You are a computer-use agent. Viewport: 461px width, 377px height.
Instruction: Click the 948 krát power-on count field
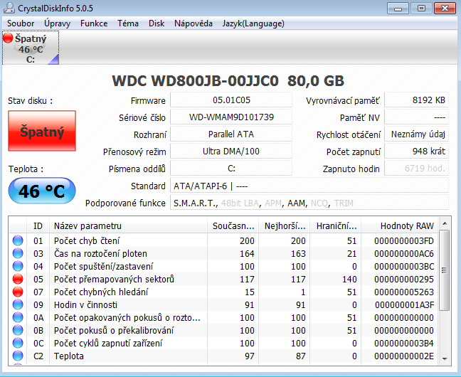(417, 151)
